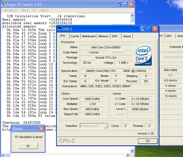The width and height of the screenshot is (183, 157).
Task: Click the L1 Data cache value
Action: click(140, 99)
